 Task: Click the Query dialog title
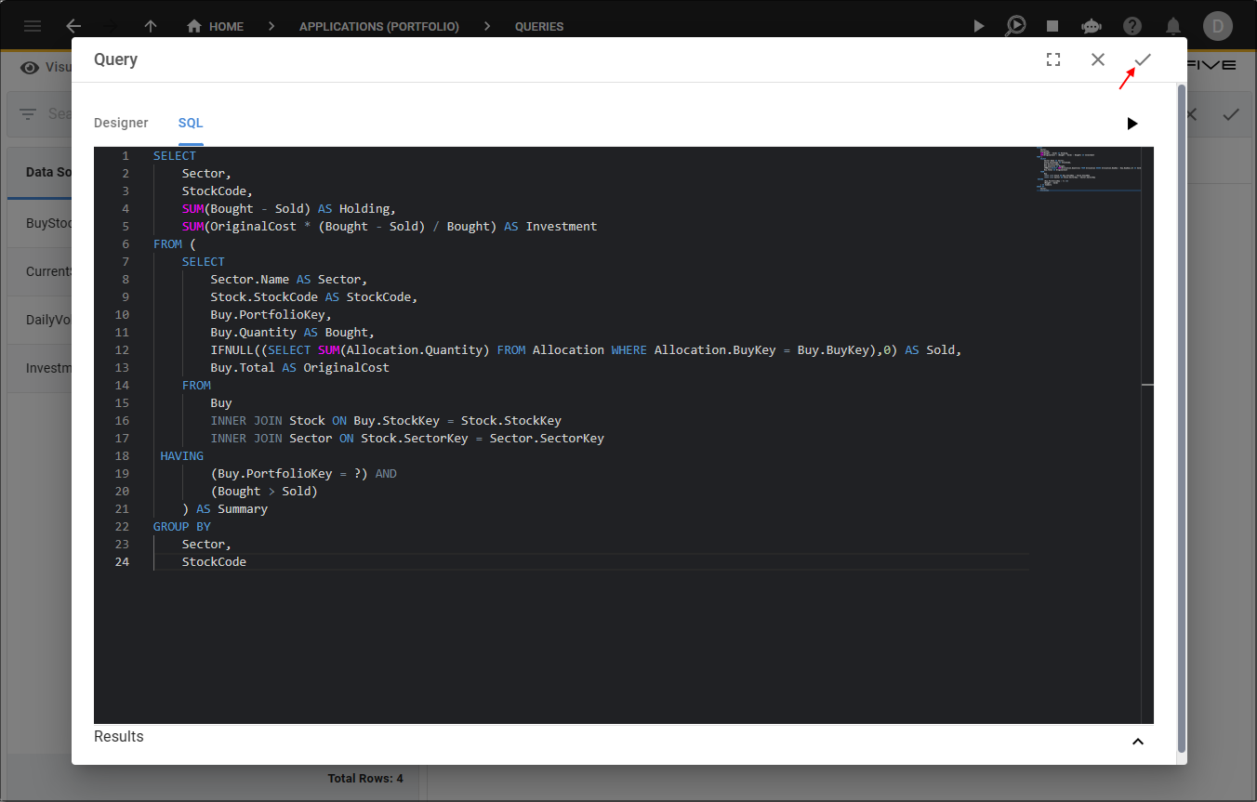[115, 59]
